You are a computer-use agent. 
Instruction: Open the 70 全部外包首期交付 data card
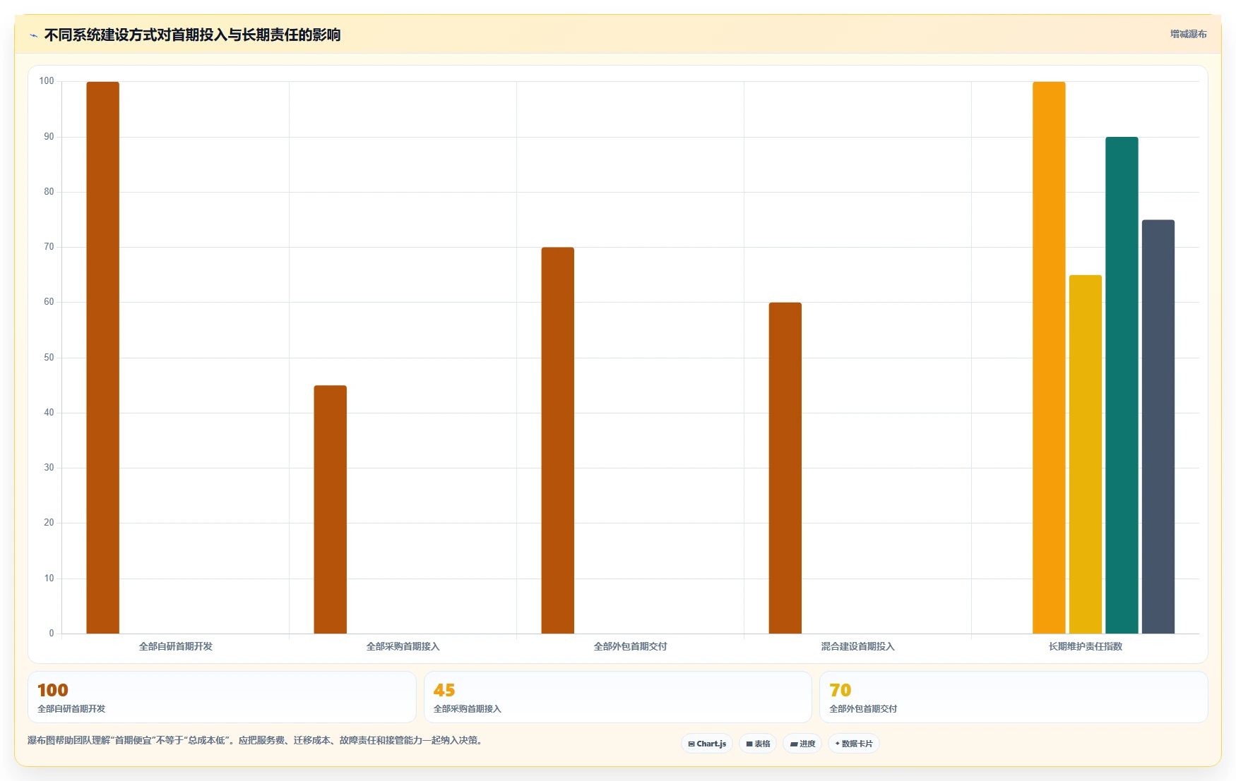(x=1014, y=697)
